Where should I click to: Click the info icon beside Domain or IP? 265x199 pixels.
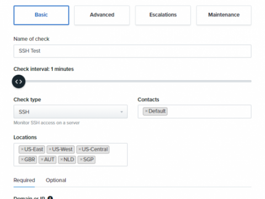pos(50,197)
